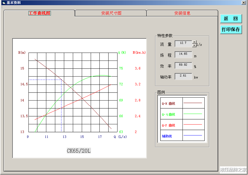Decrease flow value with the down arrow
This screenshot has width=248, height=175.
tap(194, 45)
